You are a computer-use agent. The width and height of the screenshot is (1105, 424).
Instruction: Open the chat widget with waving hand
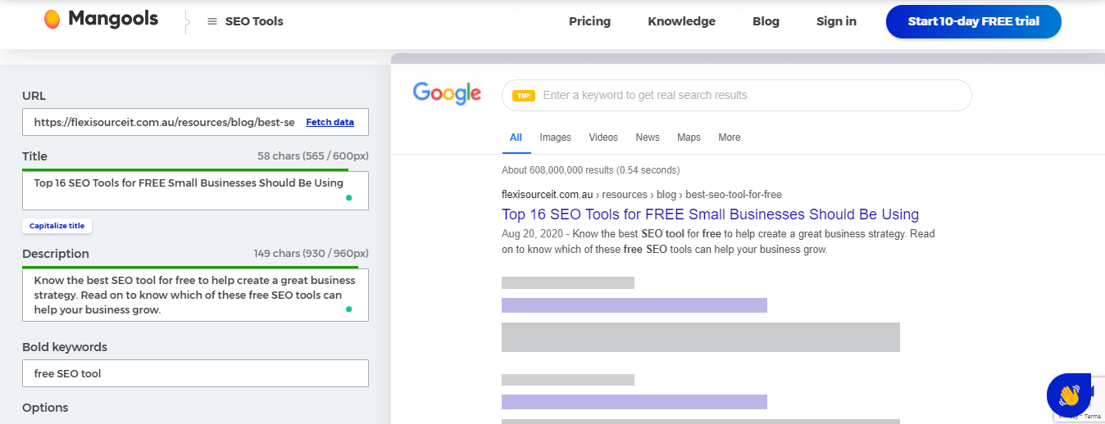[x=1069, y=396]
